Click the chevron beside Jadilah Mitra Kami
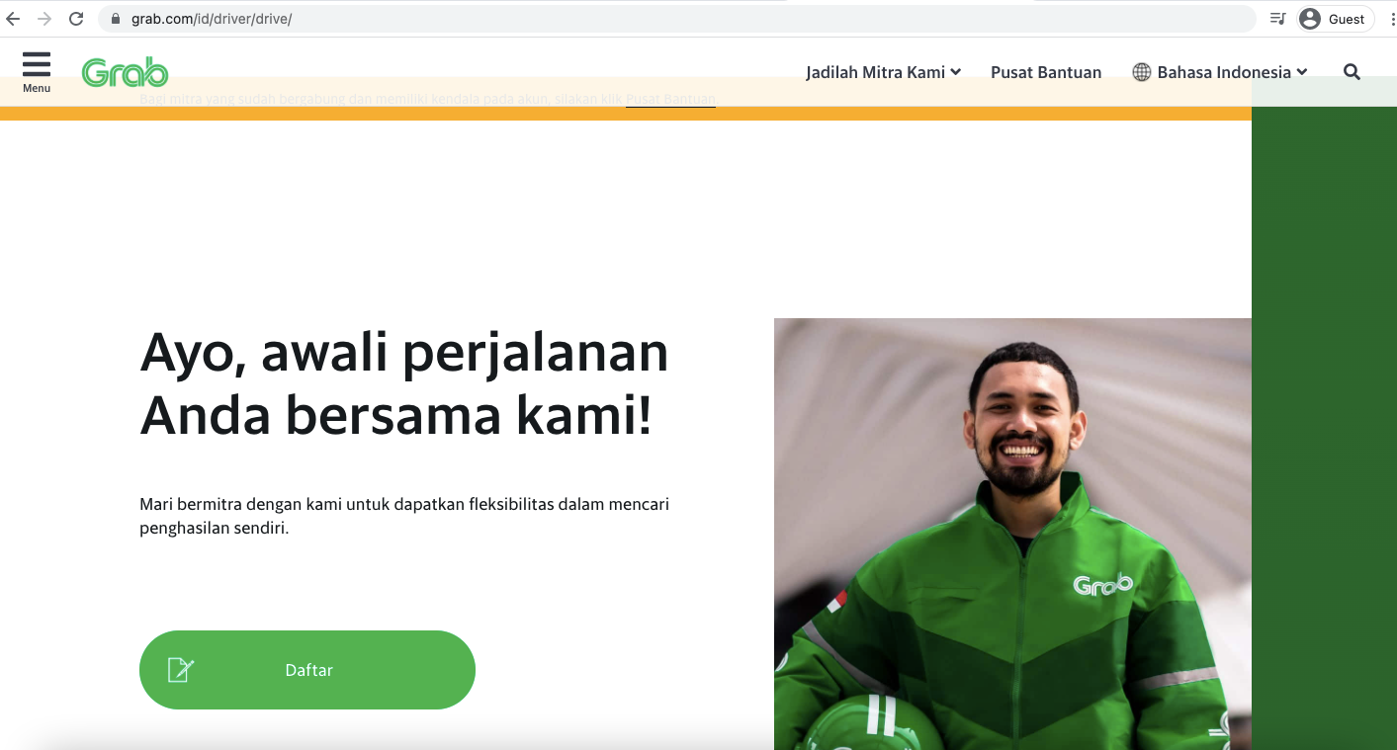Image resolution: width=1397 pixels, height=750 pixels. pyautogui.click(x=956, y=72)
